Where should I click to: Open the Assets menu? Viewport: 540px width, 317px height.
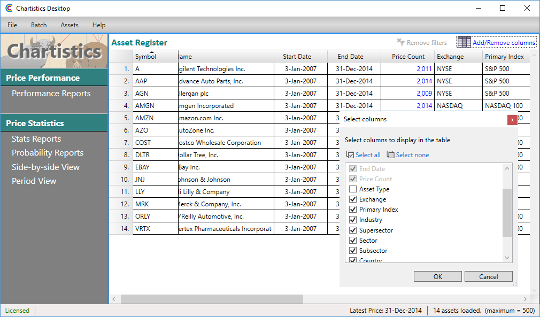[70, 25]
